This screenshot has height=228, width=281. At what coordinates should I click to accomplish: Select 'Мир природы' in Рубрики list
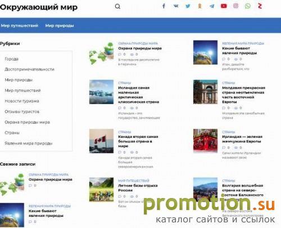pyautogui.click(x=19, y=80)
